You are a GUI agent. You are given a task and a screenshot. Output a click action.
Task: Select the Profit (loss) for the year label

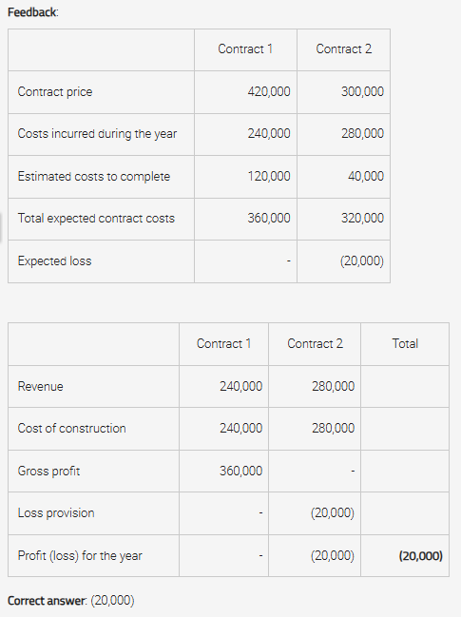[x=80, y=555]
